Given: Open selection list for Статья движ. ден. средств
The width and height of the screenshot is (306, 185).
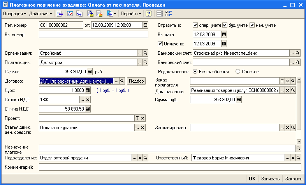Looking at the screenshot, I should coord(137,128).
